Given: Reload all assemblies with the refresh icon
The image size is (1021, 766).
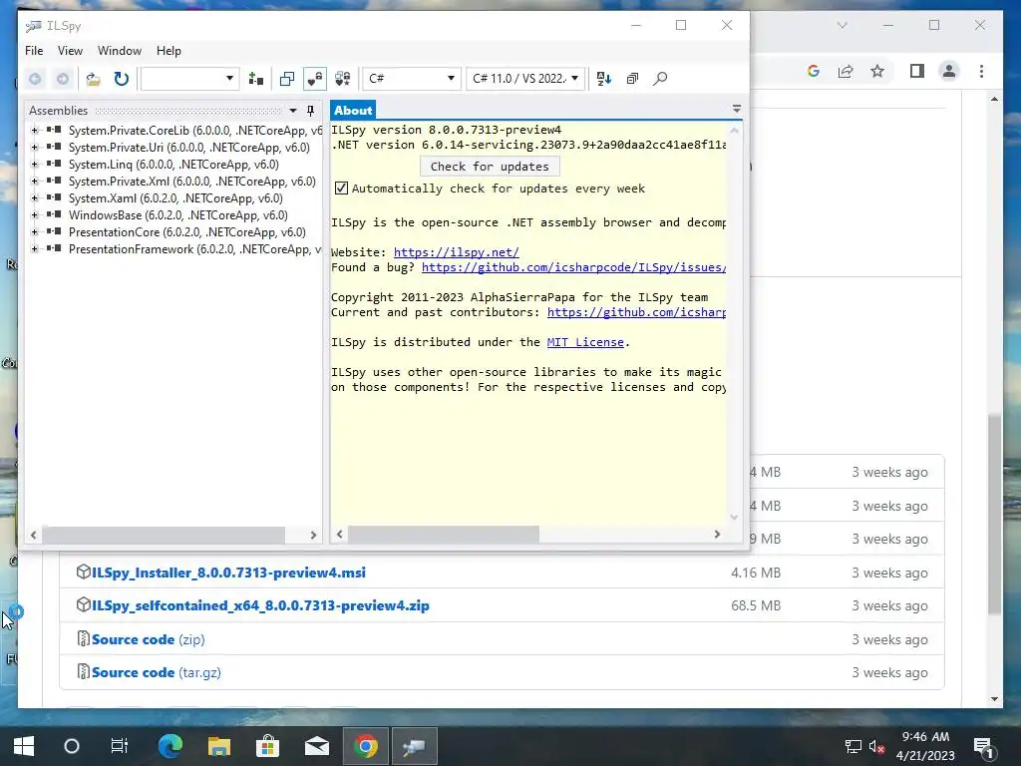Looking at the screenshot, I should coord(121,79).
